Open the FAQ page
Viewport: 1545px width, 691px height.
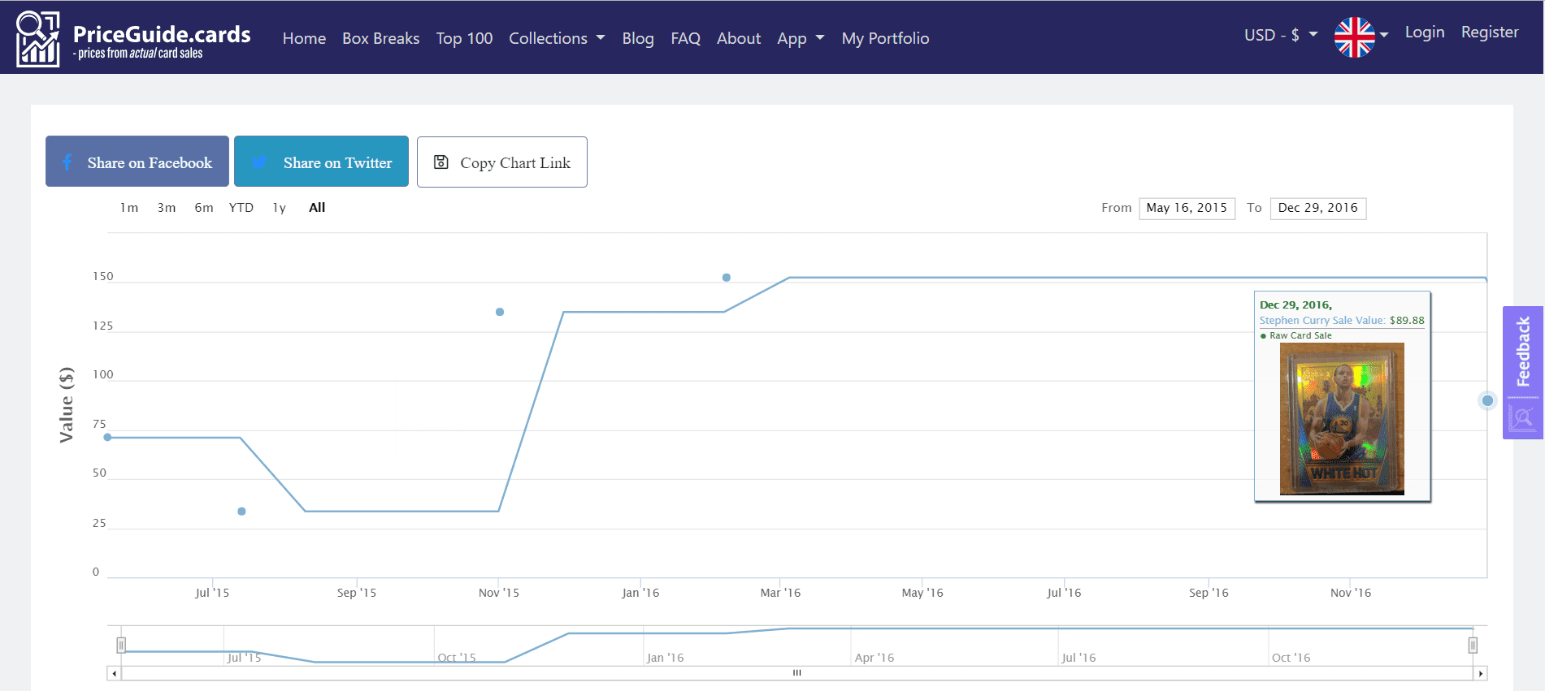pos(685,38)
